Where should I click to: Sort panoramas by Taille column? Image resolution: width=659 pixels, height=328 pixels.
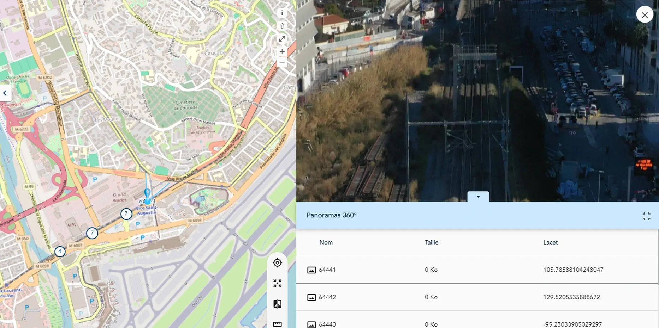coord(431,242)
